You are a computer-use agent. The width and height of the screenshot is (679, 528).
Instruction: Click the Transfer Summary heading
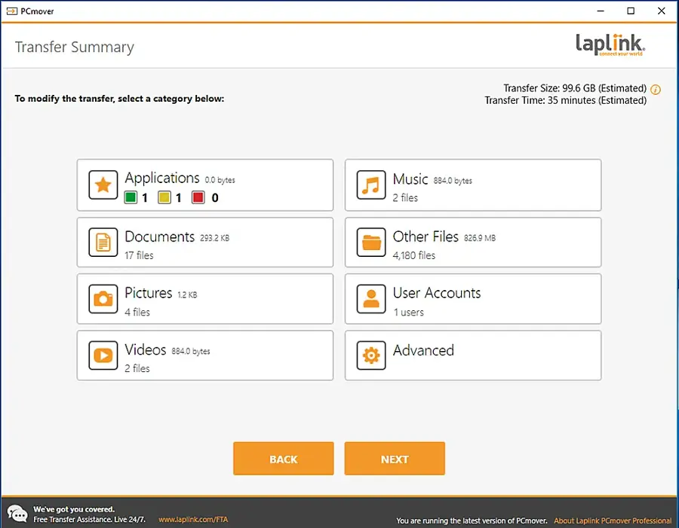pos(75,47)
